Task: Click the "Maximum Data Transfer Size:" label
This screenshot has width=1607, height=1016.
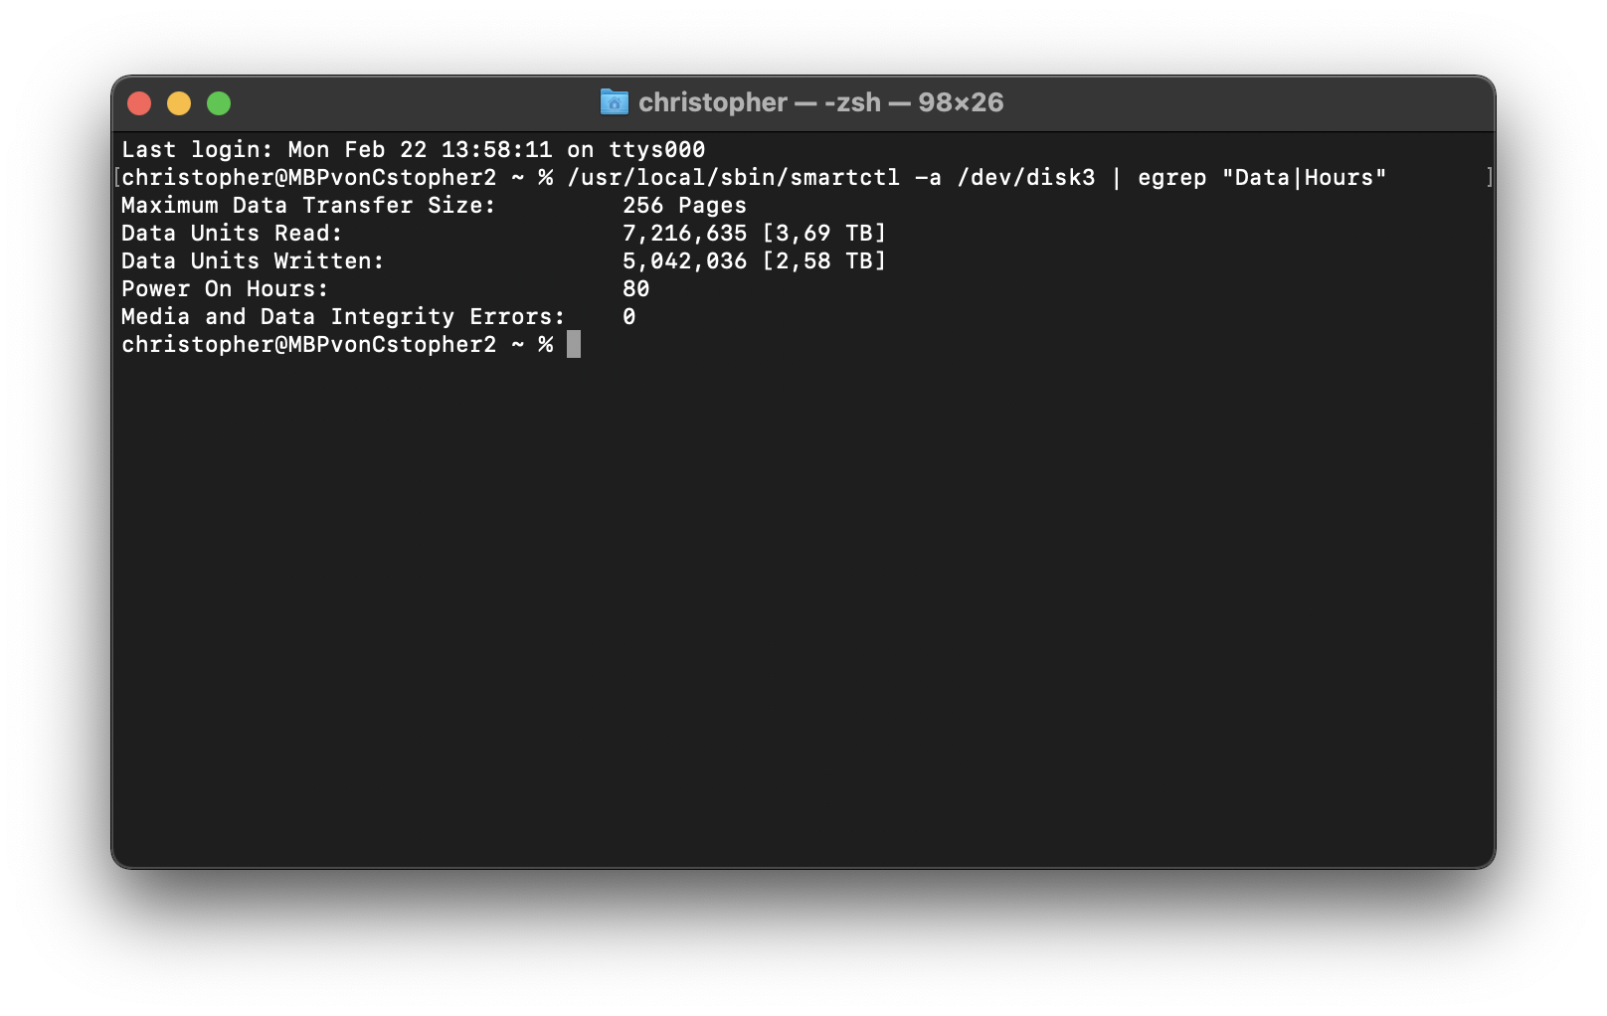Action: point(308,206)
